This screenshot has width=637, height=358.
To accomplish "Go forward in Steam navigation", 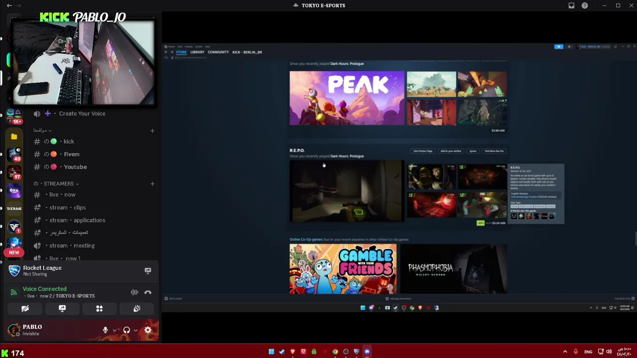I will click(172, 52).
